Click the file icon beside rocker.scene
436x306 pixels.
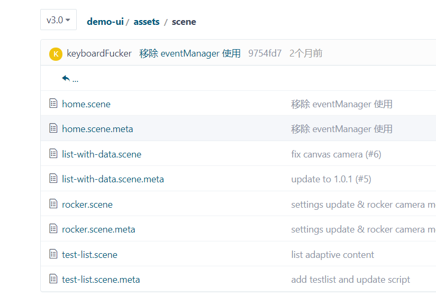tap(53, 204)
